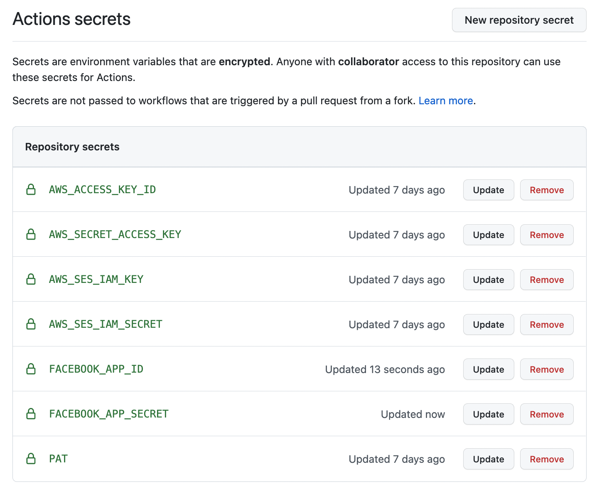Click the lock icon beside PAT secret
Image resolution: width=614 pixels, height=501 pixels.
coord(31,459)
